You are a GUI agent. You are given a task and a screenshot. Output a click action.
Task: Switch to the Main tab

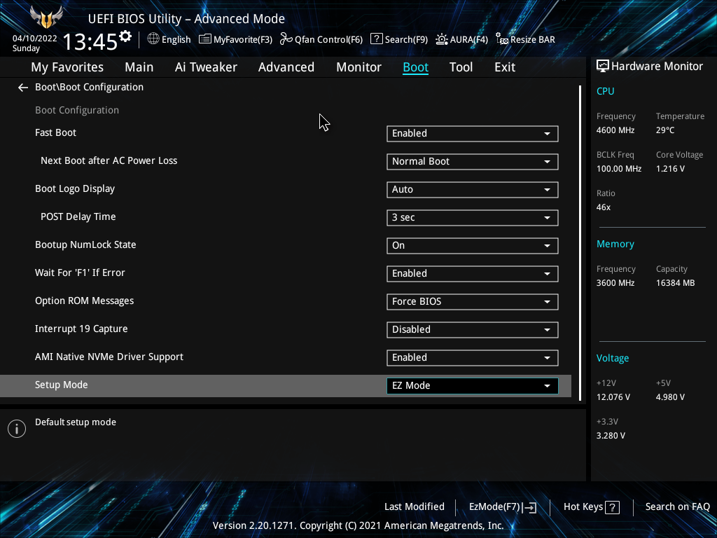tap(139, 67)
